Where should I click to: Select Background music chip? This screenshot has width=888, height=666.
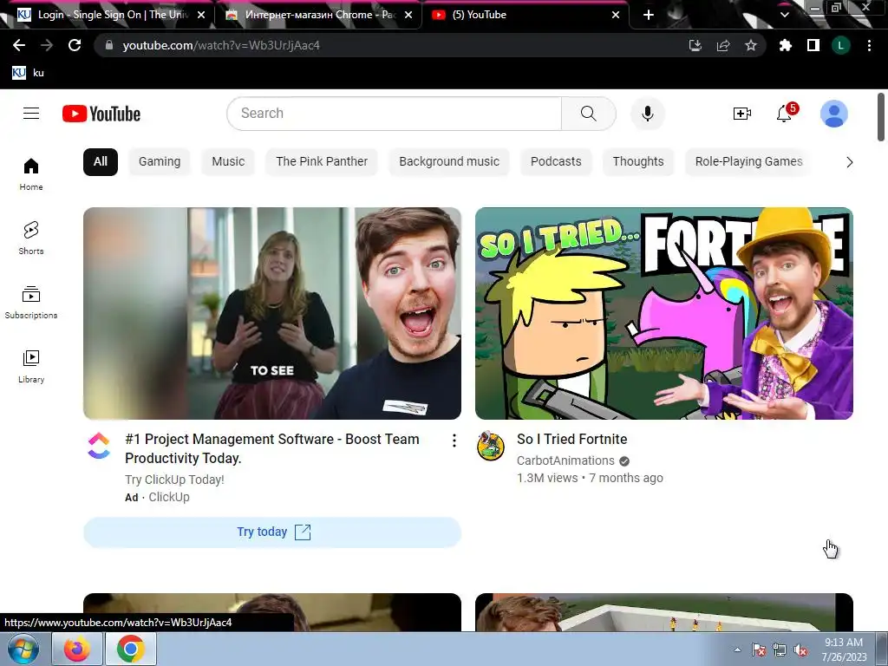click(449, 162)
